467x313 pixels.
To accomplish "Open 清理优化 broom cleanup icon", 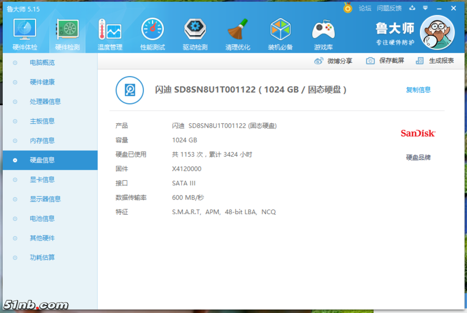I will [238, 34].
